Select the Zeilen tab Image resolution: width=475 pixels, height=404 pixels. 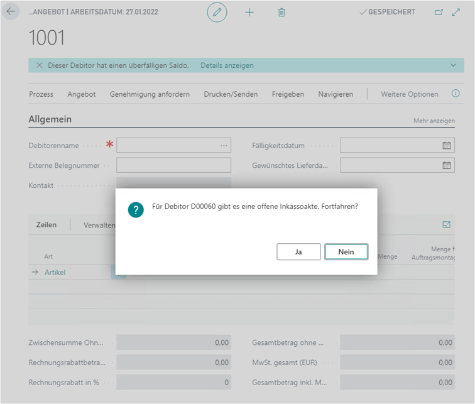pos(46,225)
